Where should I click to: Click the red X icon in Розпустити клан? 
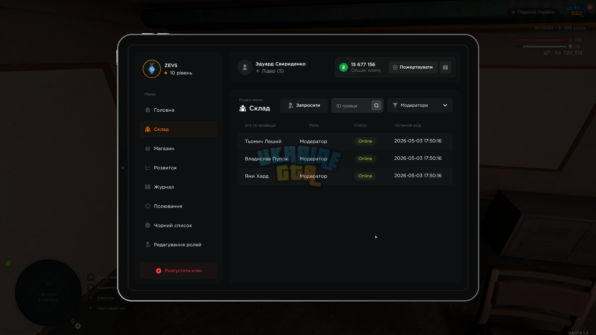(159, 271)
